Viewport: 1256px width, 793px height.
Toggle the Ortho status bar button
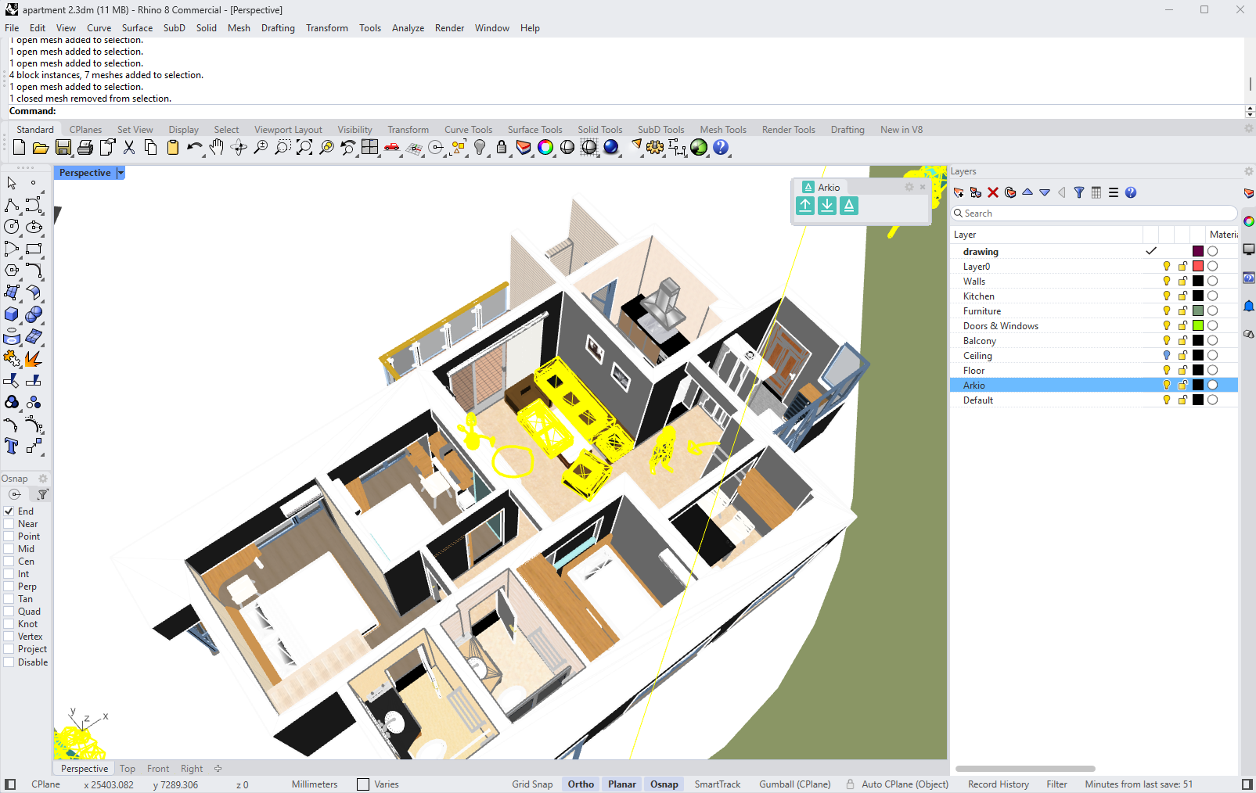(581, 784)
